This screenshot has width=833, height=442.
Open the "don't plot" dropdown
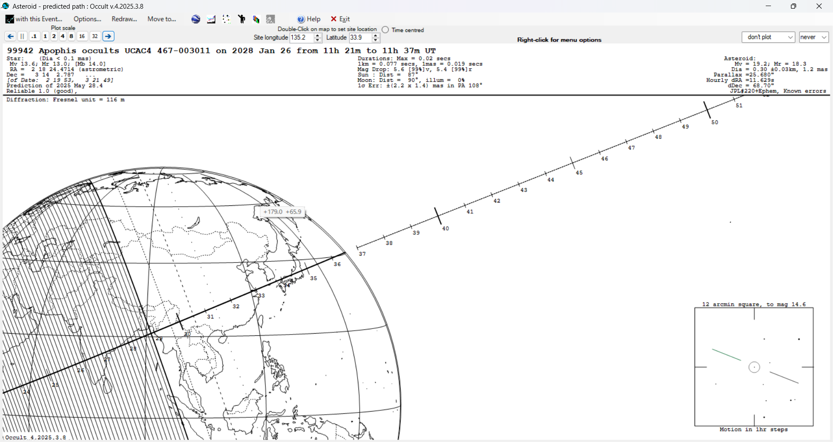(768, 37)
